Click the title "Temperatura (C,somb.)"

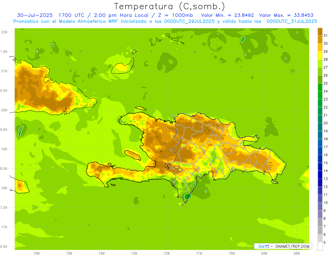(x=170, y=6)
